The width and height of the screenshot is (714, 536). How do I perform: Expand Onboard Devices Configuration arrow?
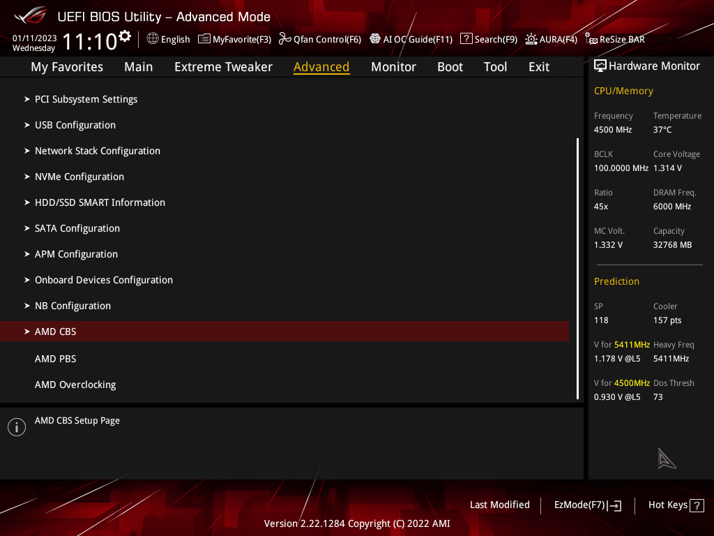pos(27,280)
